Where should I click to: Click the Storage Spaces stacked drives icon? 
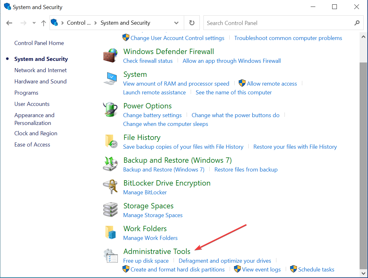[110, 210]
